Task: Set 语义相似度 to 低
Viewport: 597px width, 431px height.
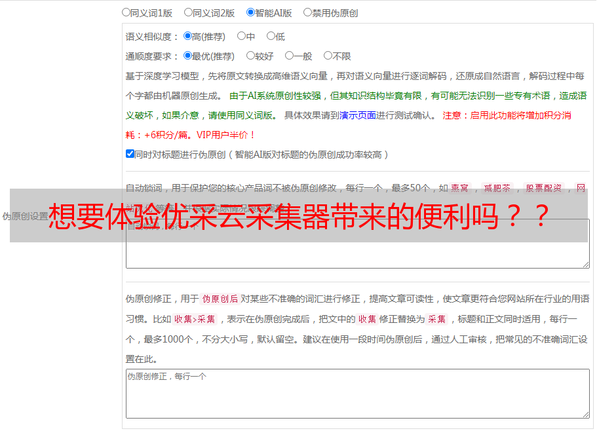Action: [271, 36]
